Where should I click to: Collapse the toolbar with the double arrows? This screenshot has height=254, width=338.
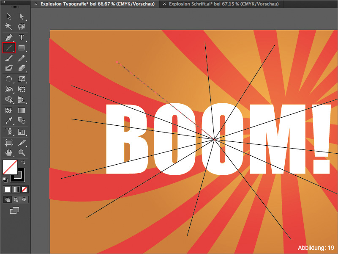pyautogui.click(x=3, y=2)
